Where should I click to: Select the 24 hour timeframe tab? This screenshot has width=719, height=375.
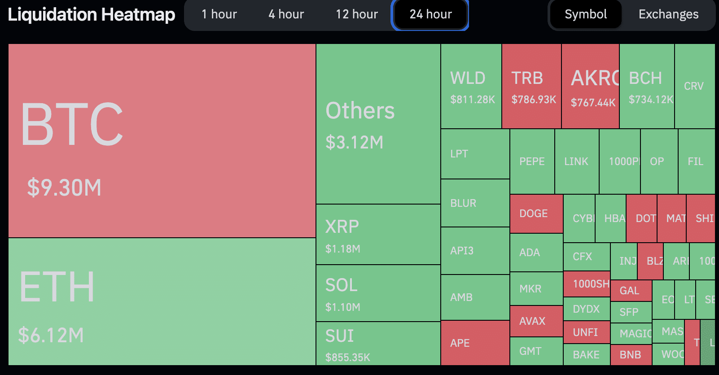click(x=430, y=14)
